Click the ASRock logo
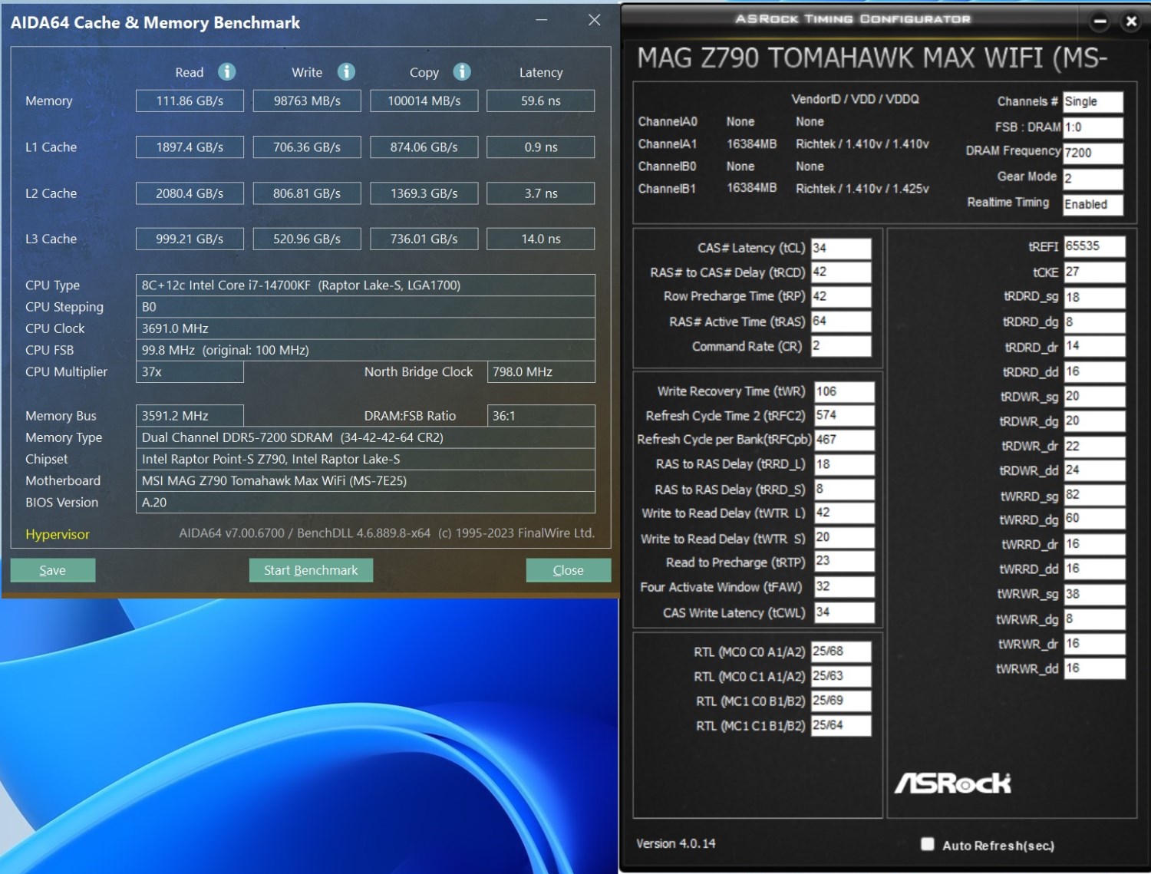 coord(953,783)
